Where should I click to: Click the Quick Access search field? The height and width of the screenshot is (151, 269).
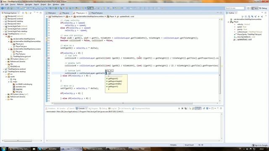point(235,8)
